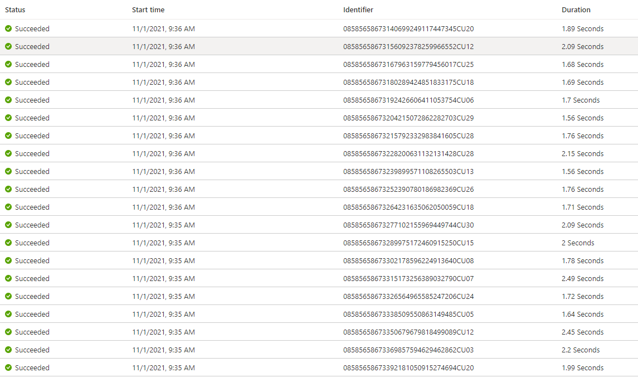Click green check icon for run ending 250CU15
Screen dimensions: 638x387
point(8,243)
